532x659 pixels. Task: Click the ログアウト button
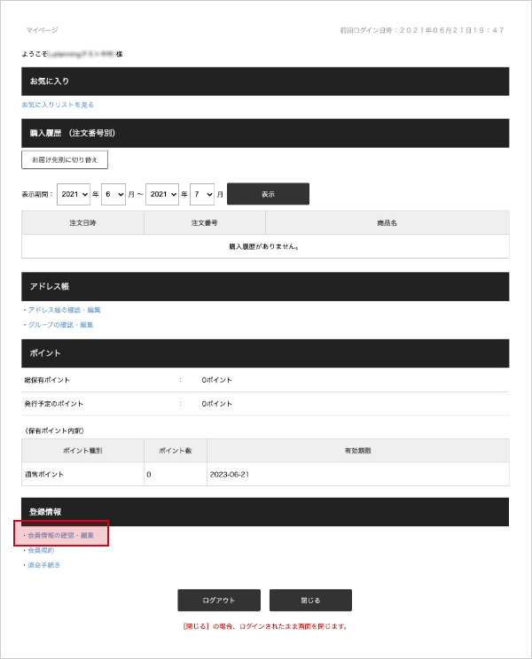pos(218,600)
